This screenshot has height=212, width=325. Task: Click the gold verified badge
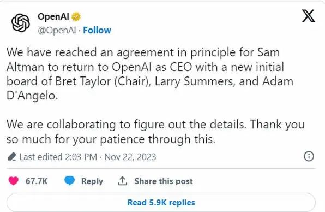click(76, 17)
